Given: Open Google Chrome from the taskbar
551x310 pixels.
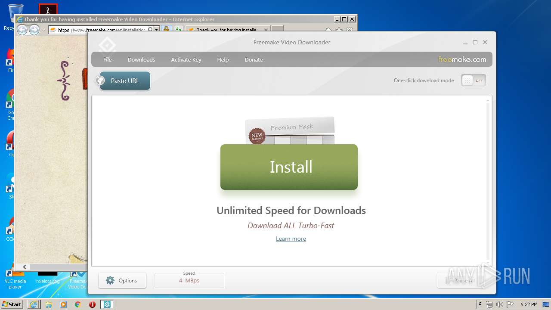Looking at the screenshot, I should (x=78, y=304).
